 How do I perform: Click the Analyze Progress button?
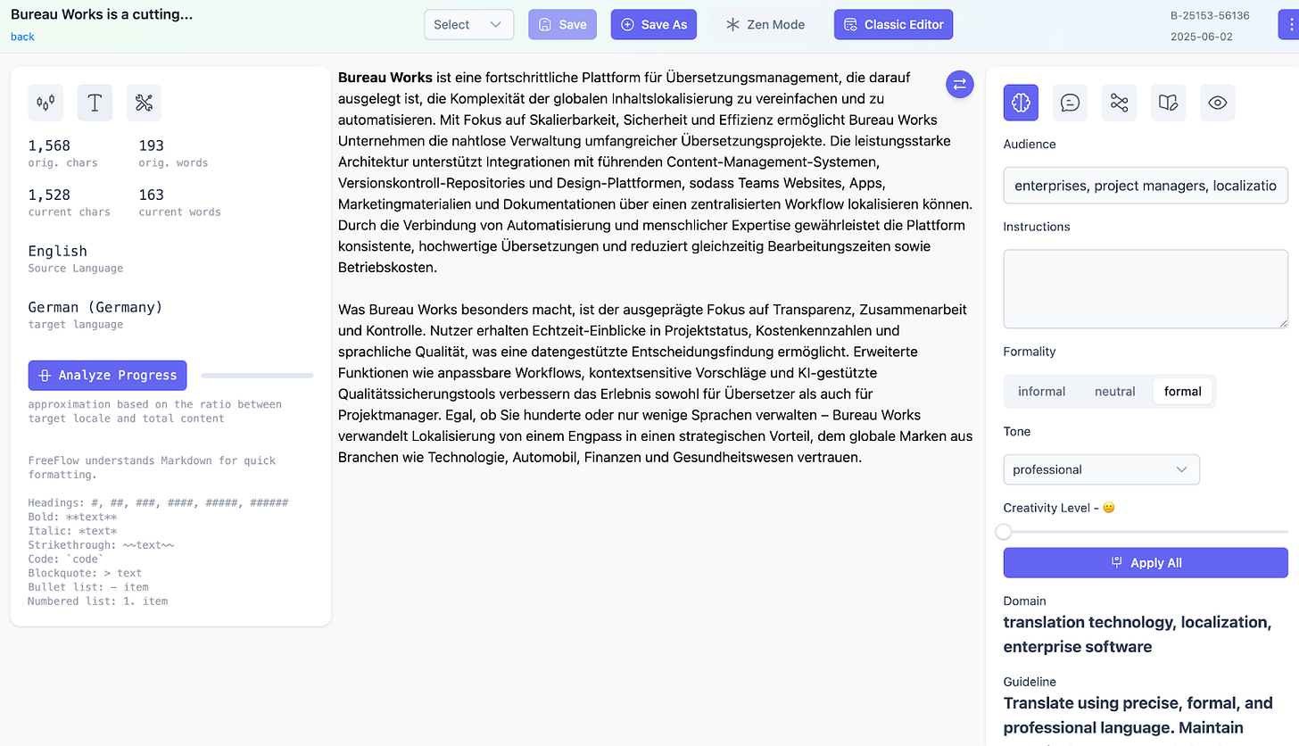tap(107, 375)
